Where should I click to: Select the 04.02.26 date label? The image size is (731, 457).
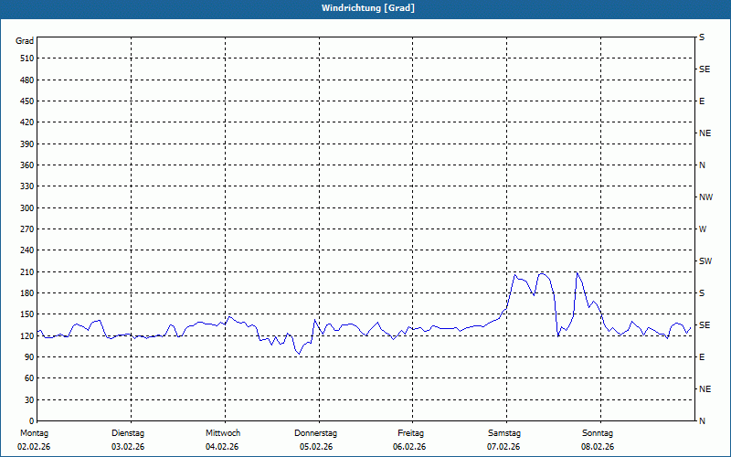(222, 447)
